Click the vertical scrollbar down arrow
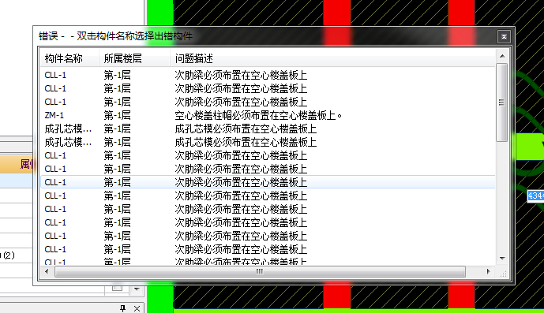This screenshot has height=313, width=544. (x=502, y=259)
